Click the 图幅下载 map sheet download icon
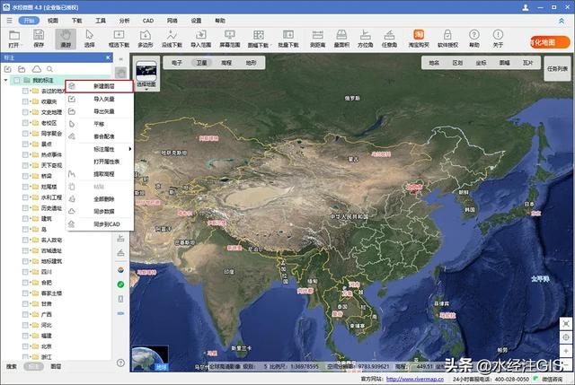This screenshot has height=385, width=575. (259, 35)
